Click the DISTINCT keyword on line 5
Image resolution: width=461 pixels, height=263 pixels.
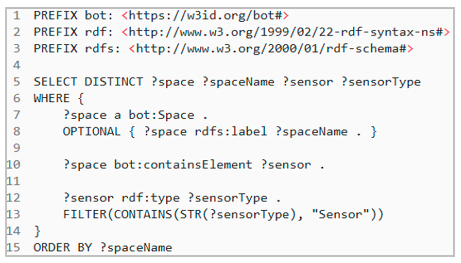coord(114,82)
